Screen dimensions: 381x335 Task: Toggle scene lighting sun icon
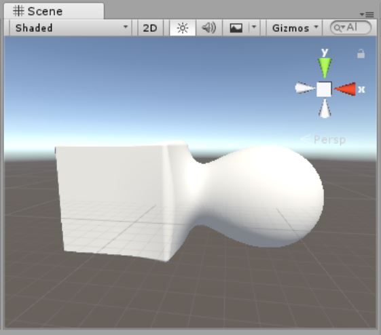(183, 28)
